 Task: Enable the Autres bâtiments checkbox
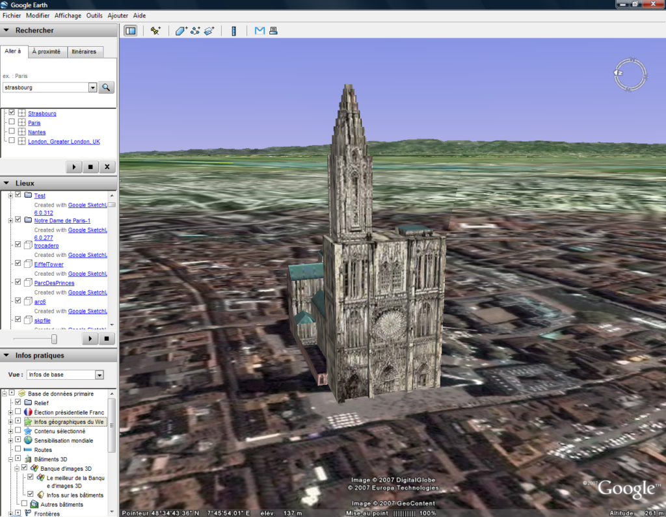[24, 503]
